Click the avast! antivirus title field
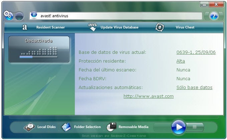Viewport: 227px width, 140px height. pyautogui.click(x=116, y=16)
